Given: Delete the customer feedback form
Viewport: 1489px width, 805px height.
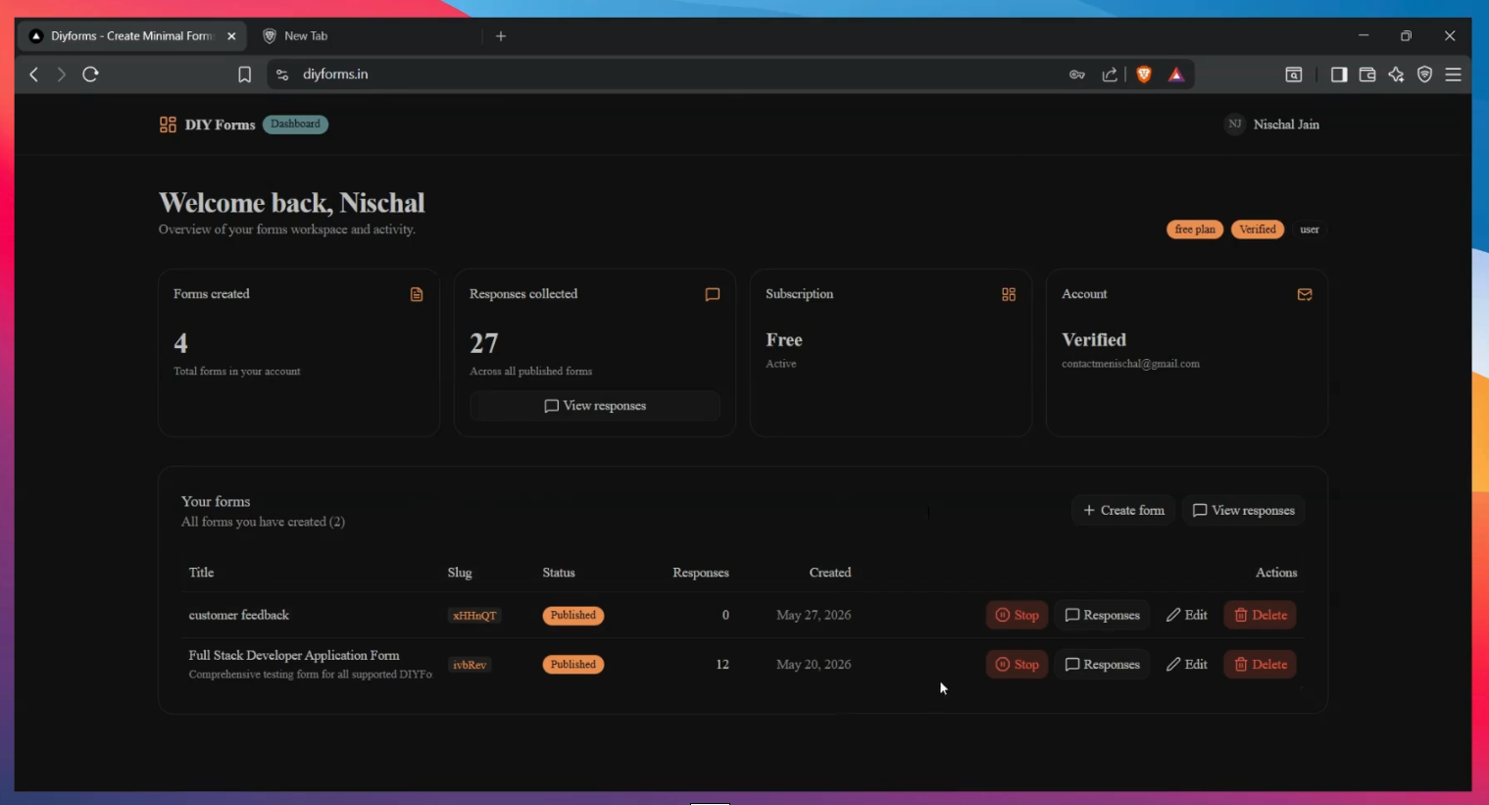Looking at the screenshot, I should [1261, 615].
